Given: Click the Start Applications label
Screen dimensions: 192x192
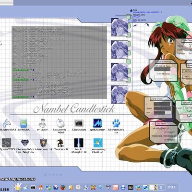Looking at the screenshot, I should (x=18, y=179).
